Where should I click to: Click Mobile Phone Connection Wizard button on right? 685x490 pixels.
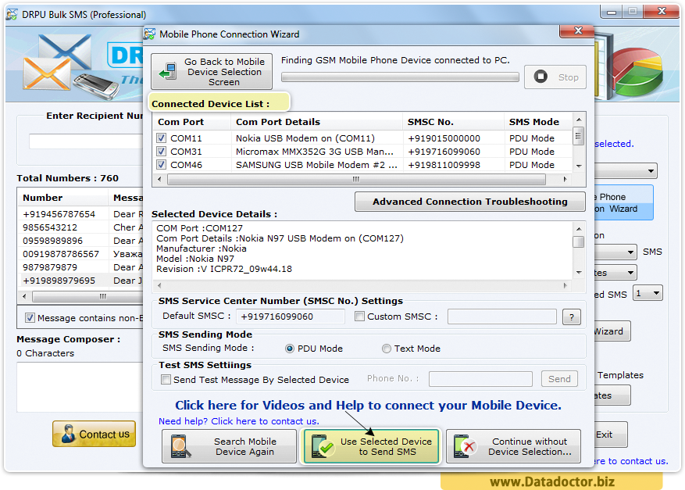[x=623, y=203]
